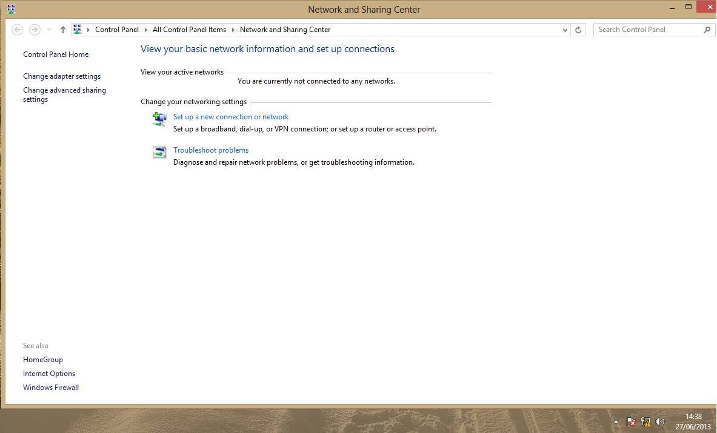Image resolution: width=717 pixels, height=433 pixels.
Task: Click the 'Change your networking settings' heading
Action: pos(193,102)
